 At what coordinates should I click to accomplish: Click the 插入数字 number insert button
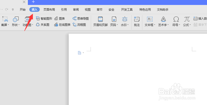coord(200,19)
